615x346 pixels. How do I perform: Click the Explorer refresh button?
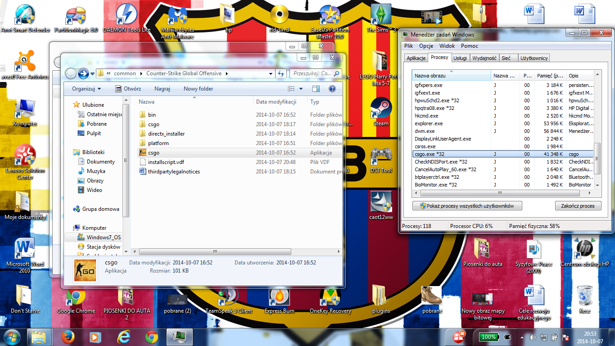click(x=281, y=73)
